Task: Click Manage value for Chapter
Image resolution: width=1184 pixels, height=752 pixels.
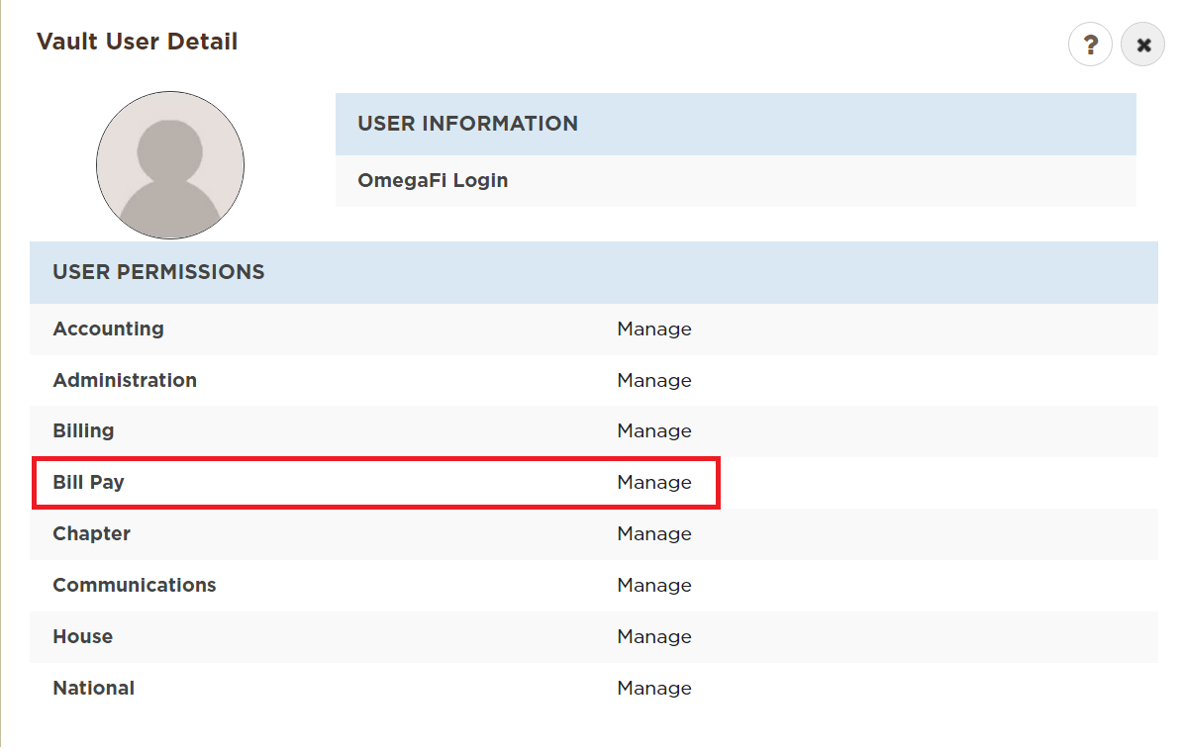Action: coord(654,533)
